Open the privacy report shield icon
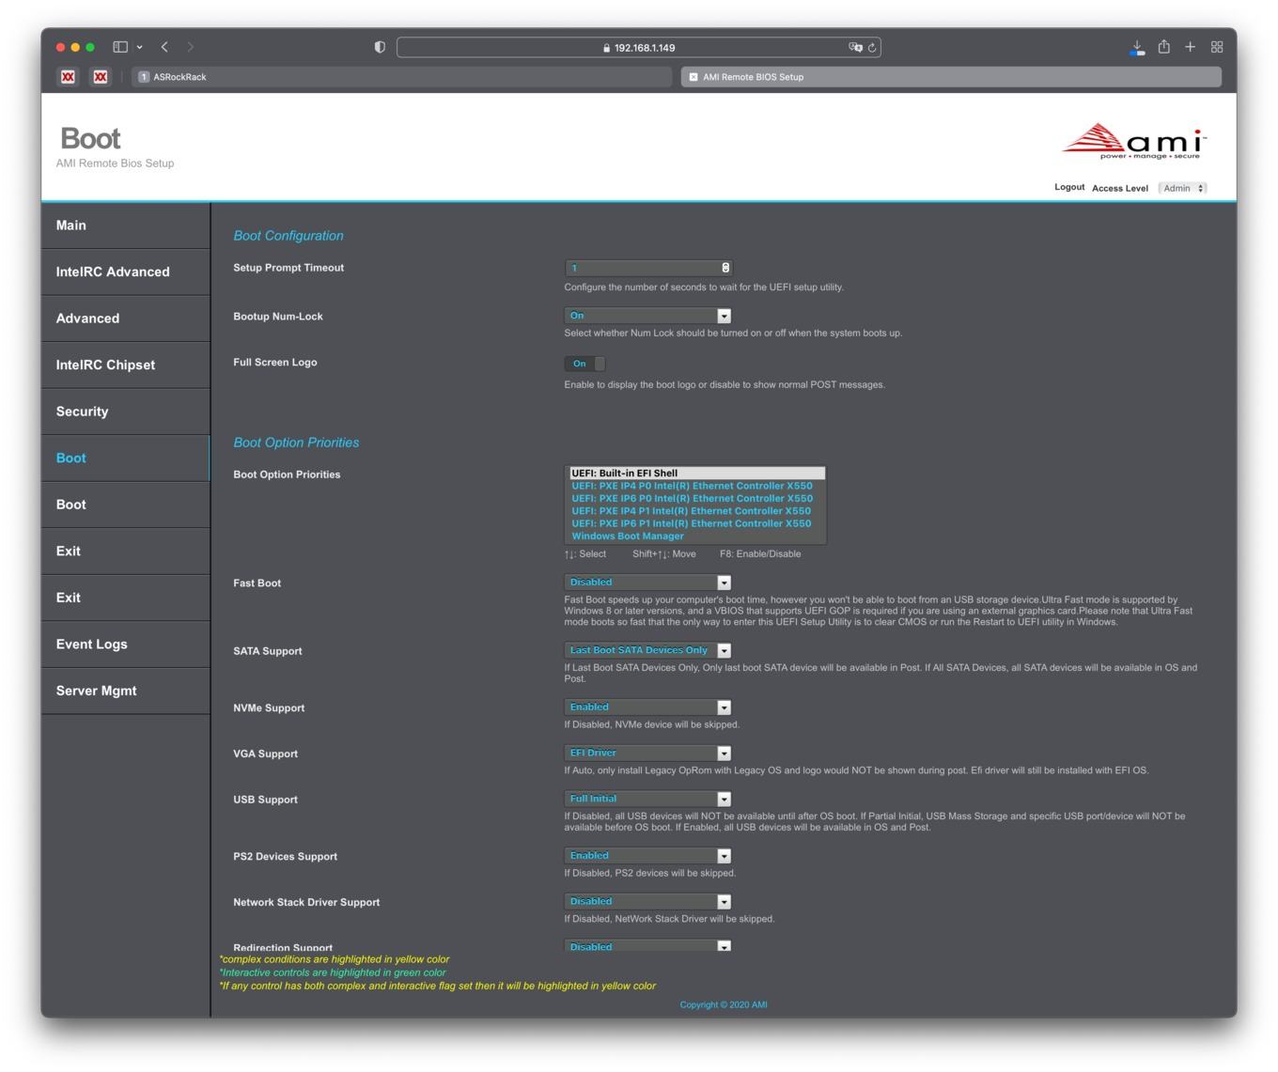This screenshot has height=1072, width=1278. click(380, 47)
